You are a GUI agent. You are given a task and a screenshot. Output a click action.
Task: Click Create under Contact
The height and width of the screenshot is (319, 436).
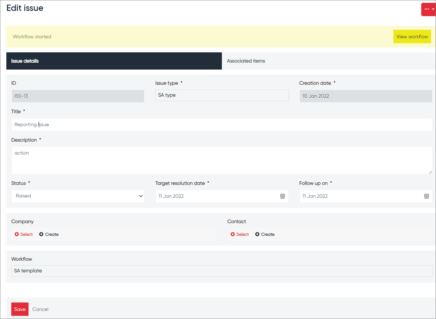tap(265, 234)
